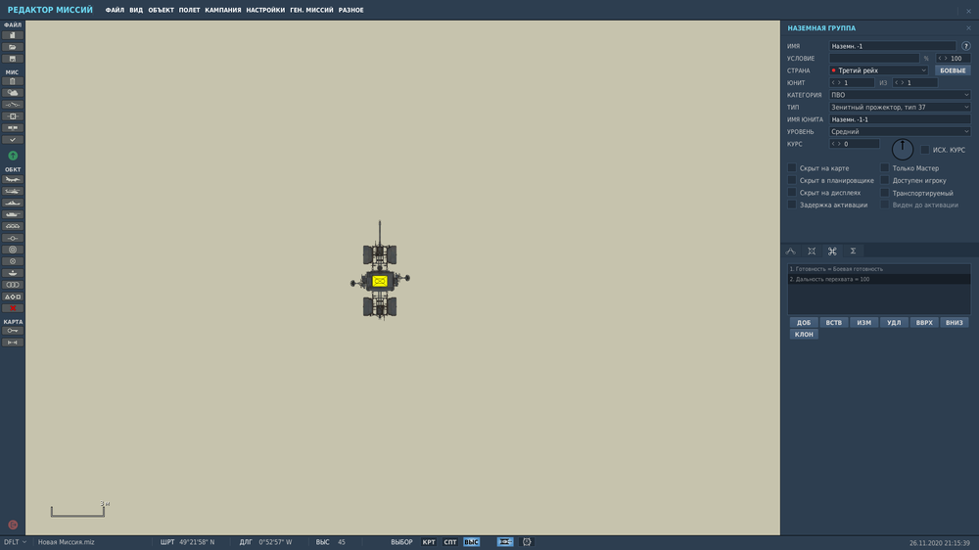
Task: Toggle the ИСХ. КУРС checkbox
Action: pyautogui.click(x=925, y=150)
